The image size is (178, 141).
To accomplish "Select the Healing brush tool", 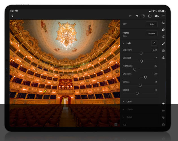I will click(x=163, y=44).
